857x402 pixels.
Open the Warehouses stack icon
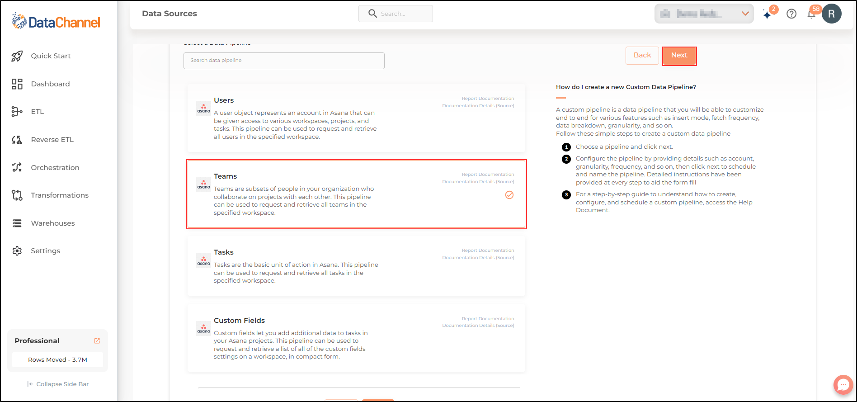(x=17, y=223)
